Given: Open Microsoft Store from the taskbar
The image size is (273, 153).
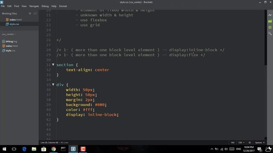Looking at the screenshot, I should [44, 149].
